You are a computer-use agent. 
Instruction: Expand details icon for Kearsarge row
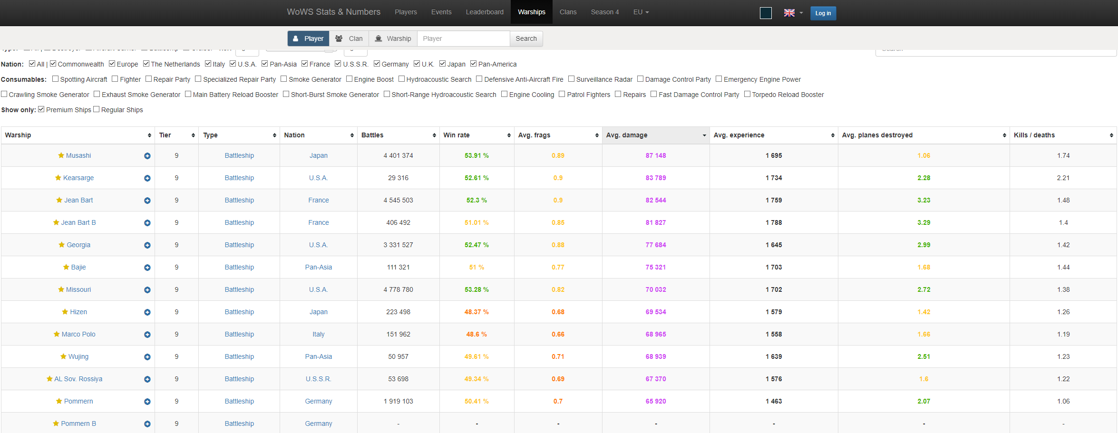(x=147, y=178)
